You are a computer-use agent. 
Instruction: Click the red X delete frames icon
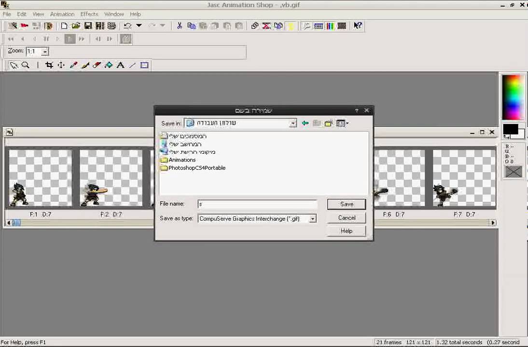click(266, 26)
